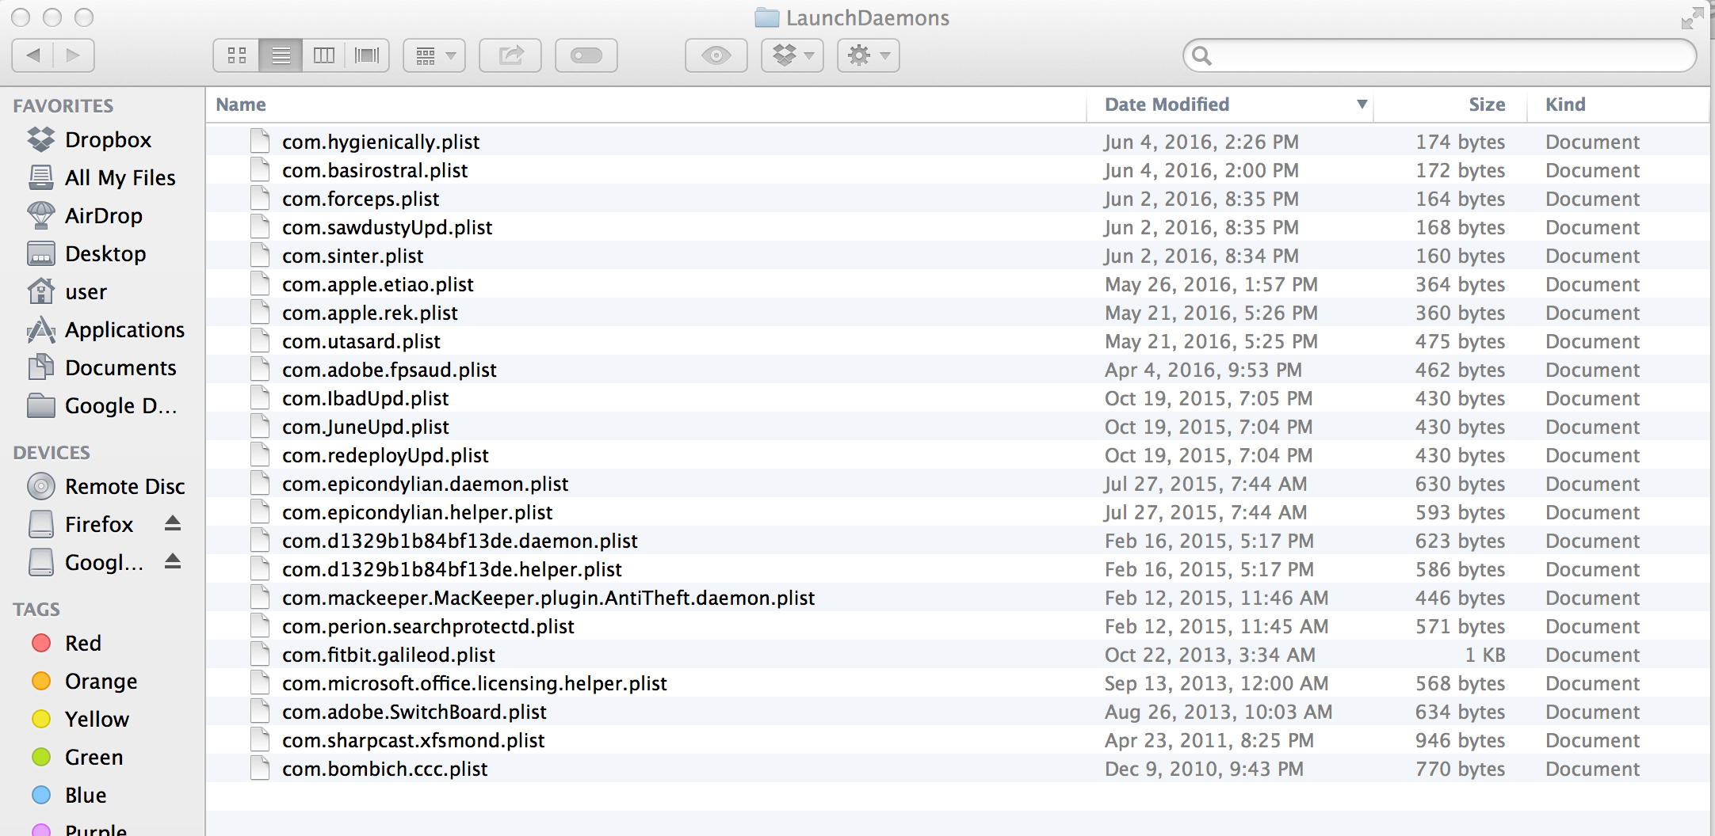Open the Dropbox toolbar menu
This screenshot has height=836, width=1715.
793,55
